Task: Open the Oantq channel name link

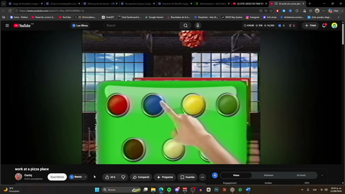Action: [x=28, y=175]
